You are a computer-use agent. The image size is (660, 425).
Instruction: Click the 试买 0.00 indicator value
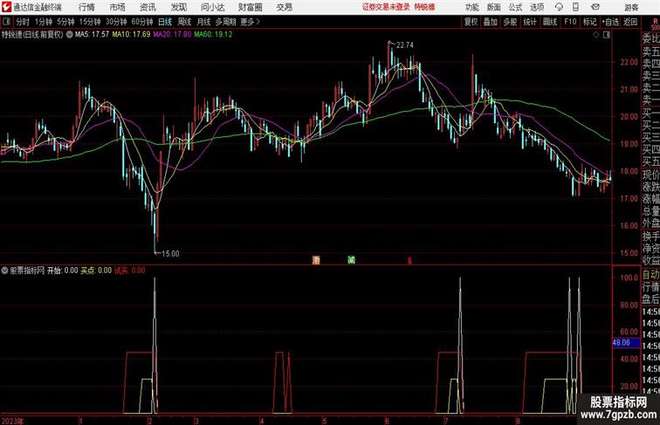pos(129,271)
